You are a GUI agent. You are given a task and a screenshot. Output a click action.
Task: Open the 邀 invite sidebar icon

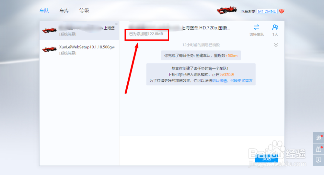tap(318, 138)
